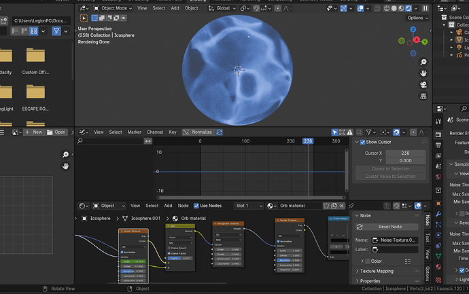Switch to solid viewport shading
Viewport: 469px width, 294px height.
(x=394, y=8)
